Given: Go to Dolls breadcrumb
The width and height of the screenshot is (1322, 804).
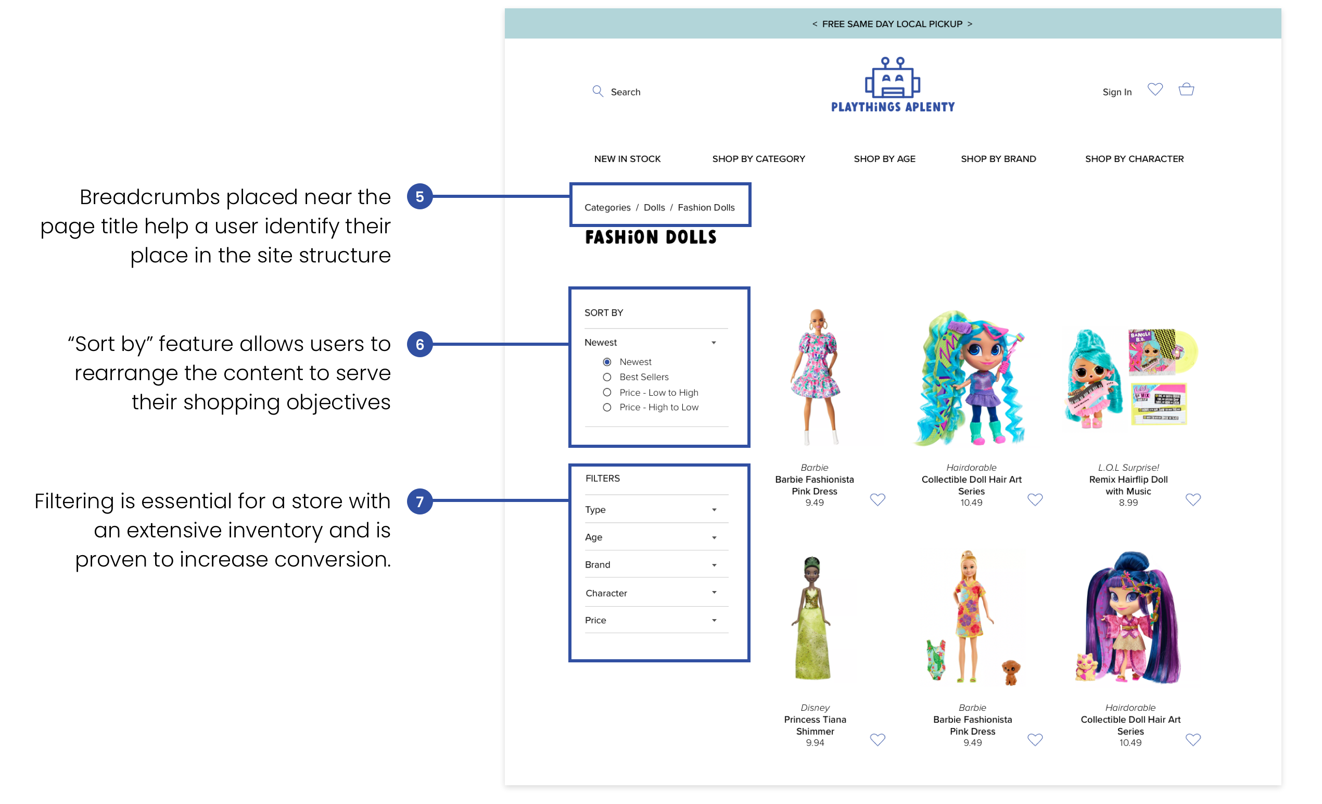Looking at the screenshot, I should pyautogui.click(x=654, y=207).
